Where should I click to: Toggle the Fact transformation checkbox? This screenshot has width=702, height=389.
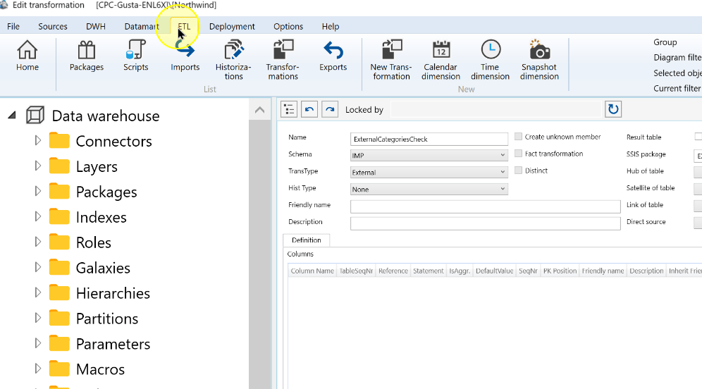tap(518, 154)
